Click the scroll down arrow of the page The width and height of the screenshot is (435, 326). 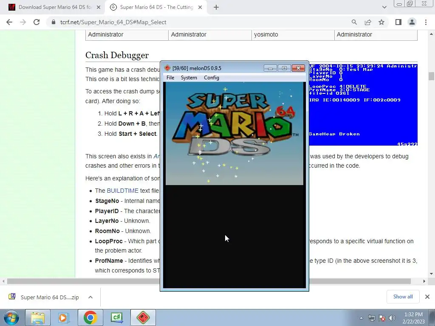tap(431, 274)
